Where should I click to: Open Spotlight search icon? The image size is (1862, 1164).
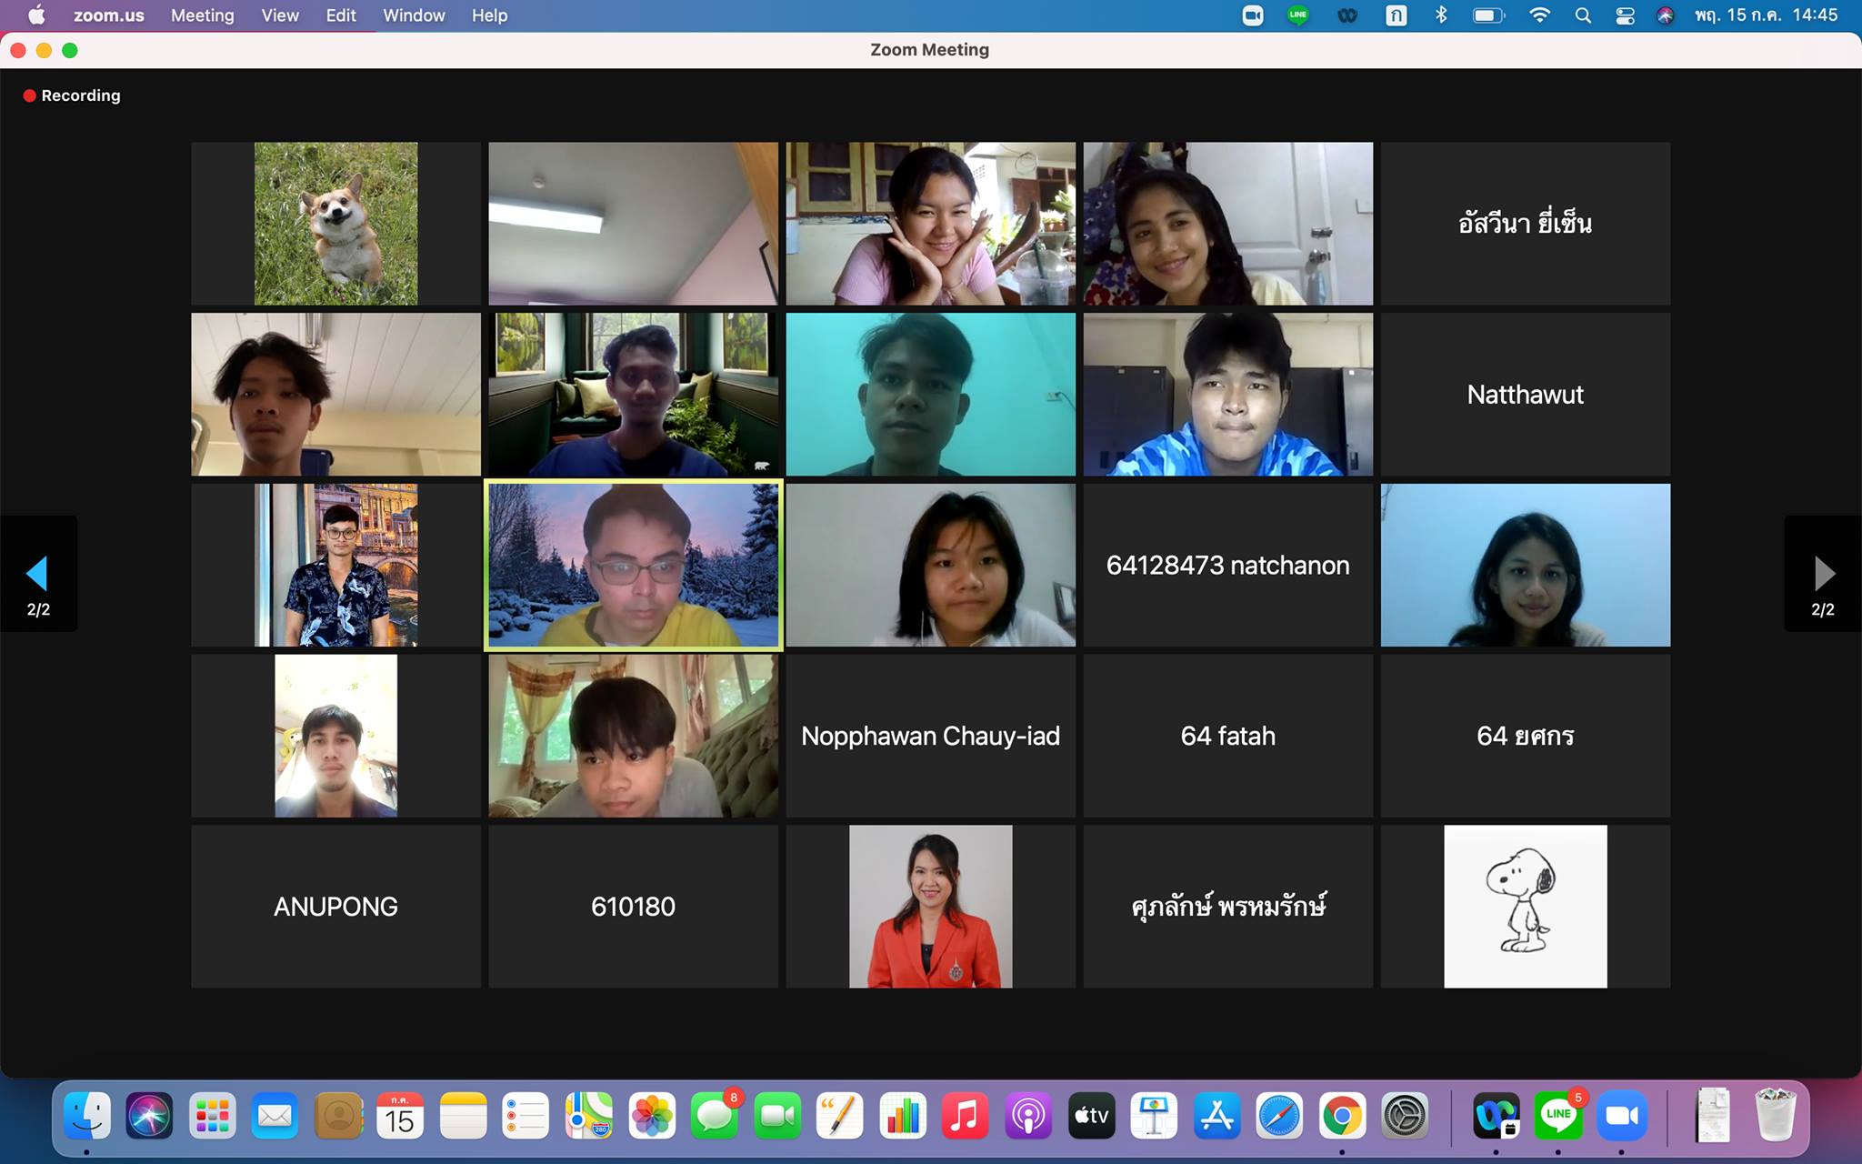click(1583, 15)
